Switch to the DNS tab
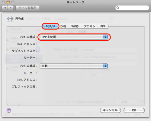 (63, 26)
